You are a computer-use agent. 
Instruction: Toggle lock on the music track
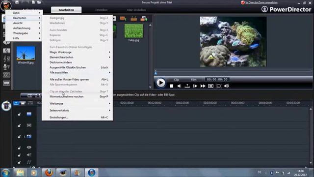(x=19, y=162)
